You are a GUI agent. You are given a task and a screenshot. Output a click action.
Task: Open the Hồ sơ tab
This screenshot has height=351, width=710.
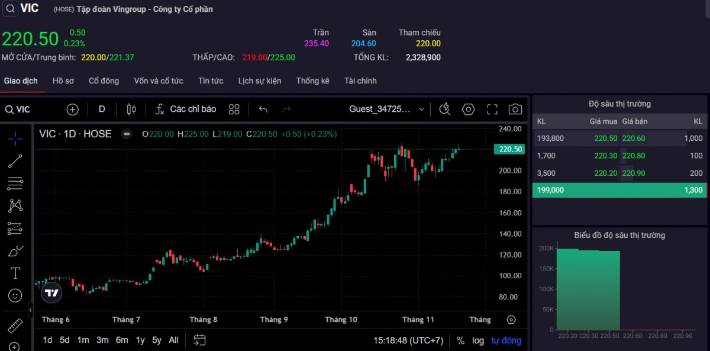63,81
